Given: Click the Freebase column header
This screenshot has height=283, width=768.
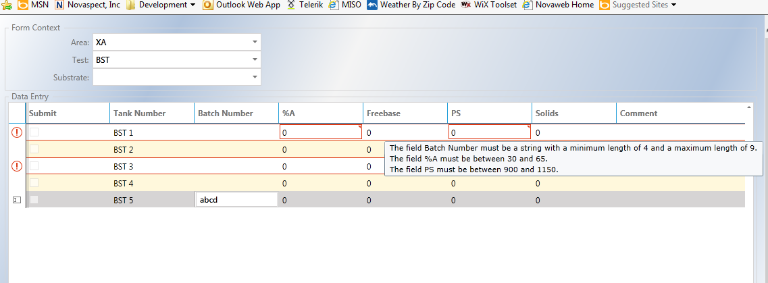Looking at the screenshot, I should [x=383, y=113].
